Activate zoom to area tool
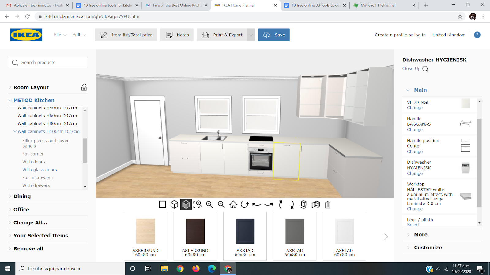Image resolution: width=490 pixels, height=275 pixels. click(198, 204)
